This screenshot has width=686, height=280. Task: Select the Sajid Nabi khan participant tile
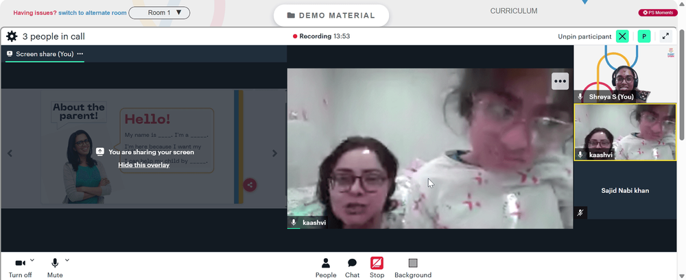[x=625, y=190]
